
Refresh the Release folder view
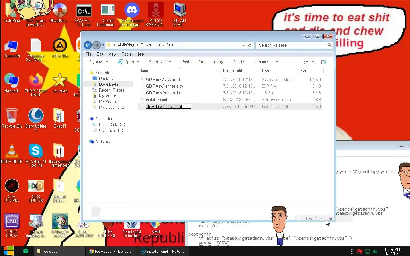(x=250, y=45)
